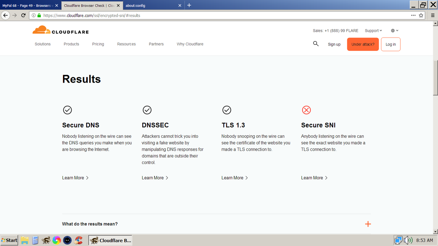Open the Windows Start menu
The height and width of the screenshot is (246, 438).
point(9,240)
